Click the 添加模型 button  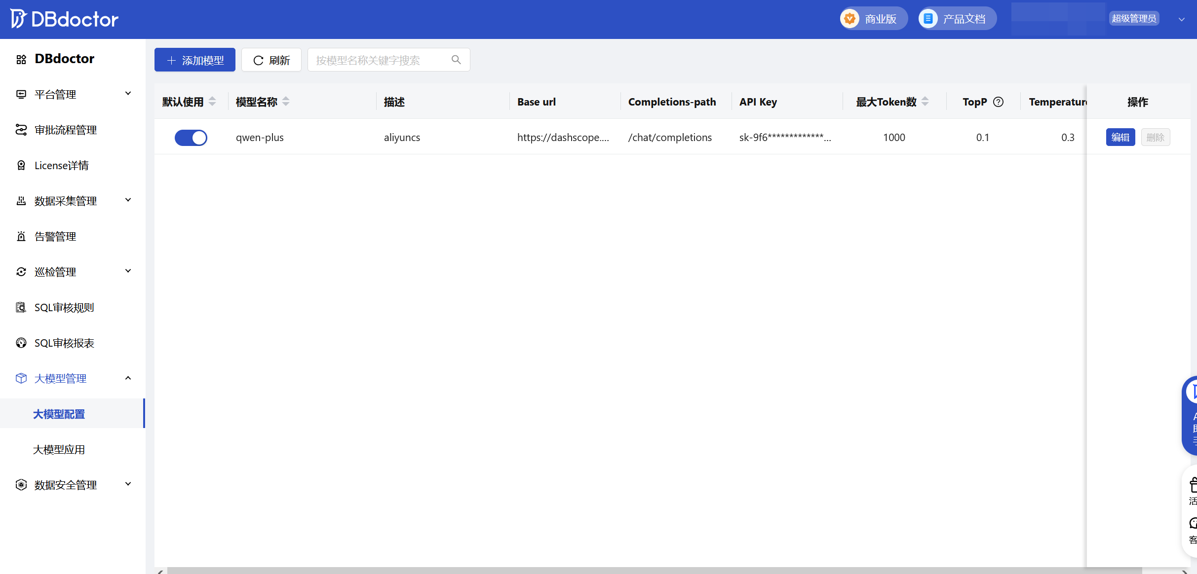pos(195,60)
